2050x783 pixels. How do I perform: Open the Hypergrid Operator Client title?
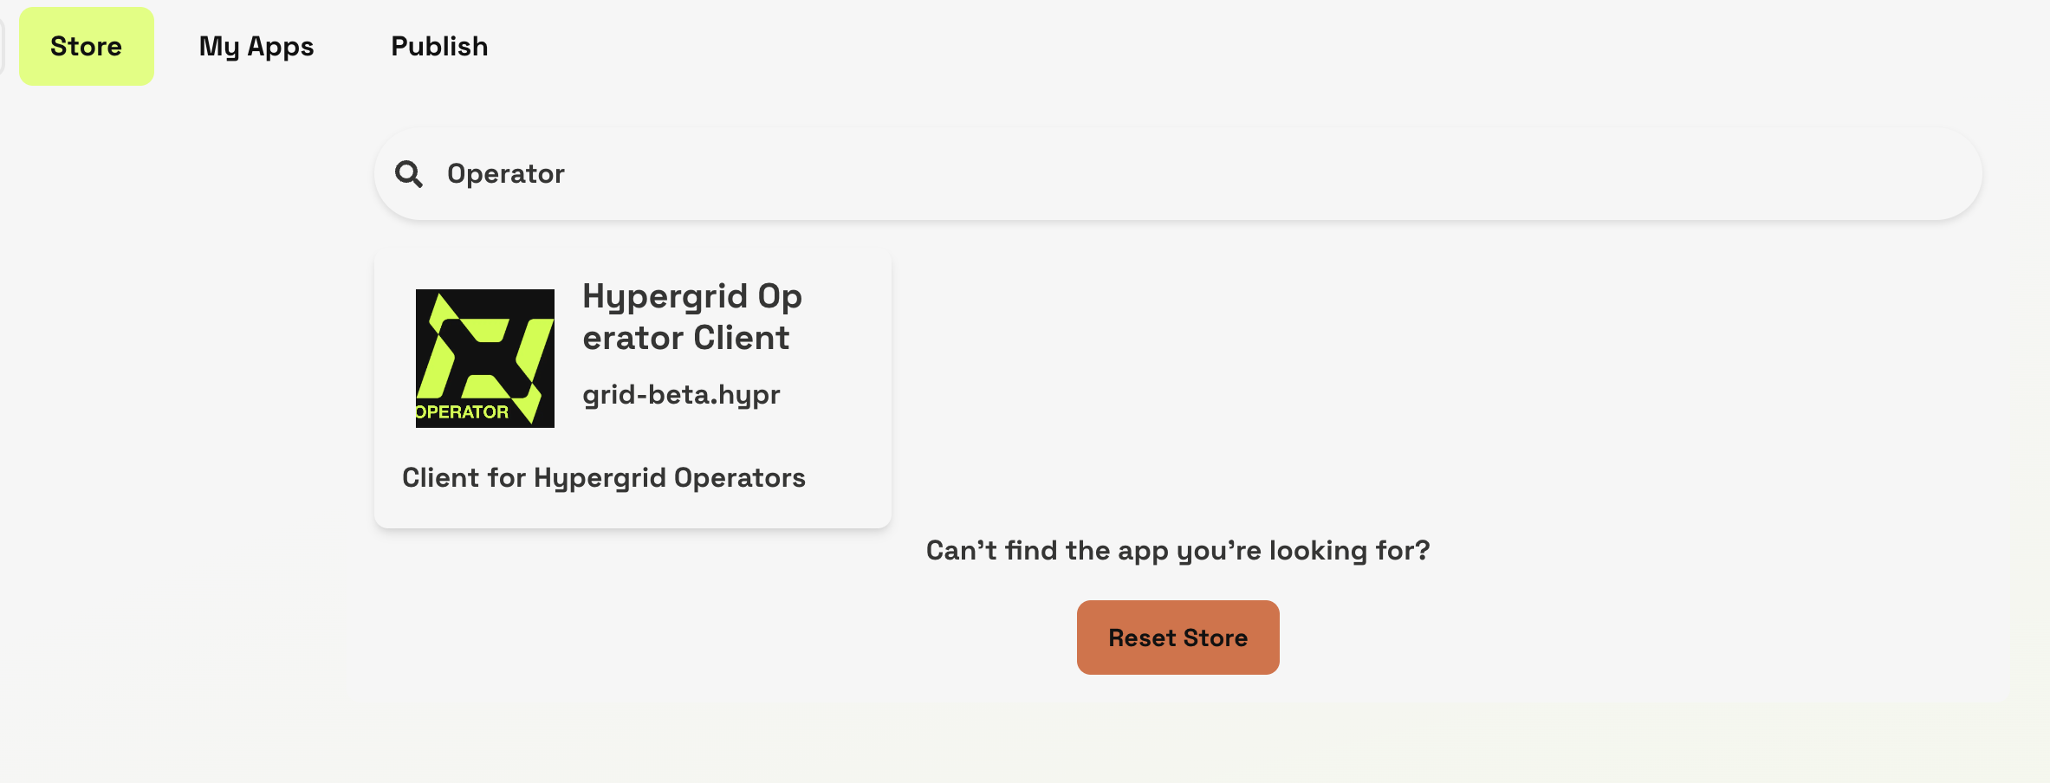(x=692, y=317)
